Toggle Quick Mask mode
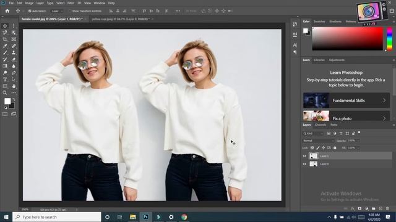The image size is (396, 222). click(5, 114)
